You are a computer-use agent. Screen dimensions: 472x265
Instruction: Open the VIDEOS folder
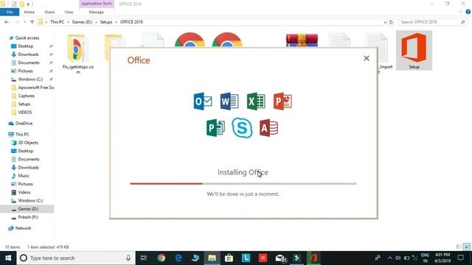pyautogui.click(x=24, y=113)
